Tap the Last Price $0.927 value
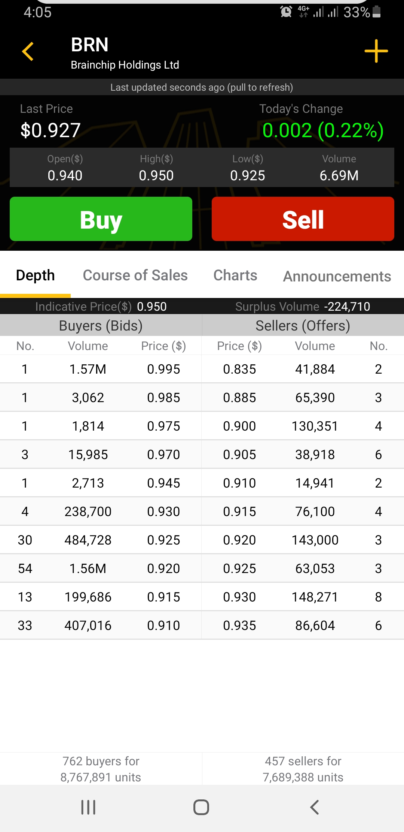Image resolution: width=404 pixels, height=832 pixels. 50,130
